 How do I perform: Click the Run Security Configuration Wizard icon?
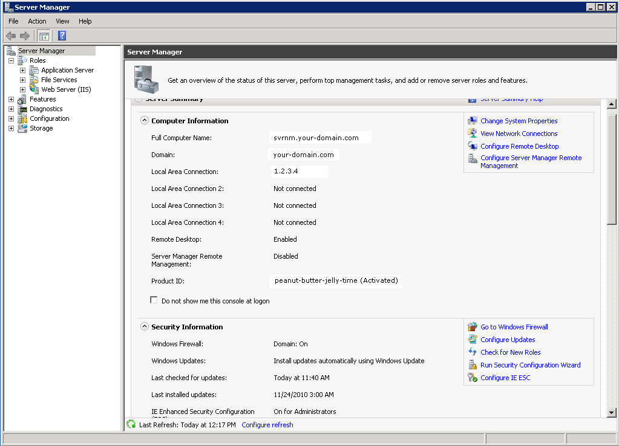click(x=473, y=365)
